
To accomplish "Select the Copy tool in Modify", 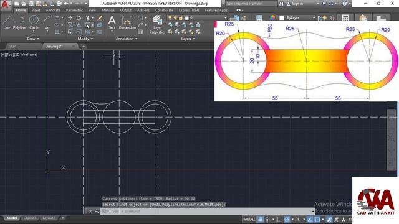I will tap(70, 25).
